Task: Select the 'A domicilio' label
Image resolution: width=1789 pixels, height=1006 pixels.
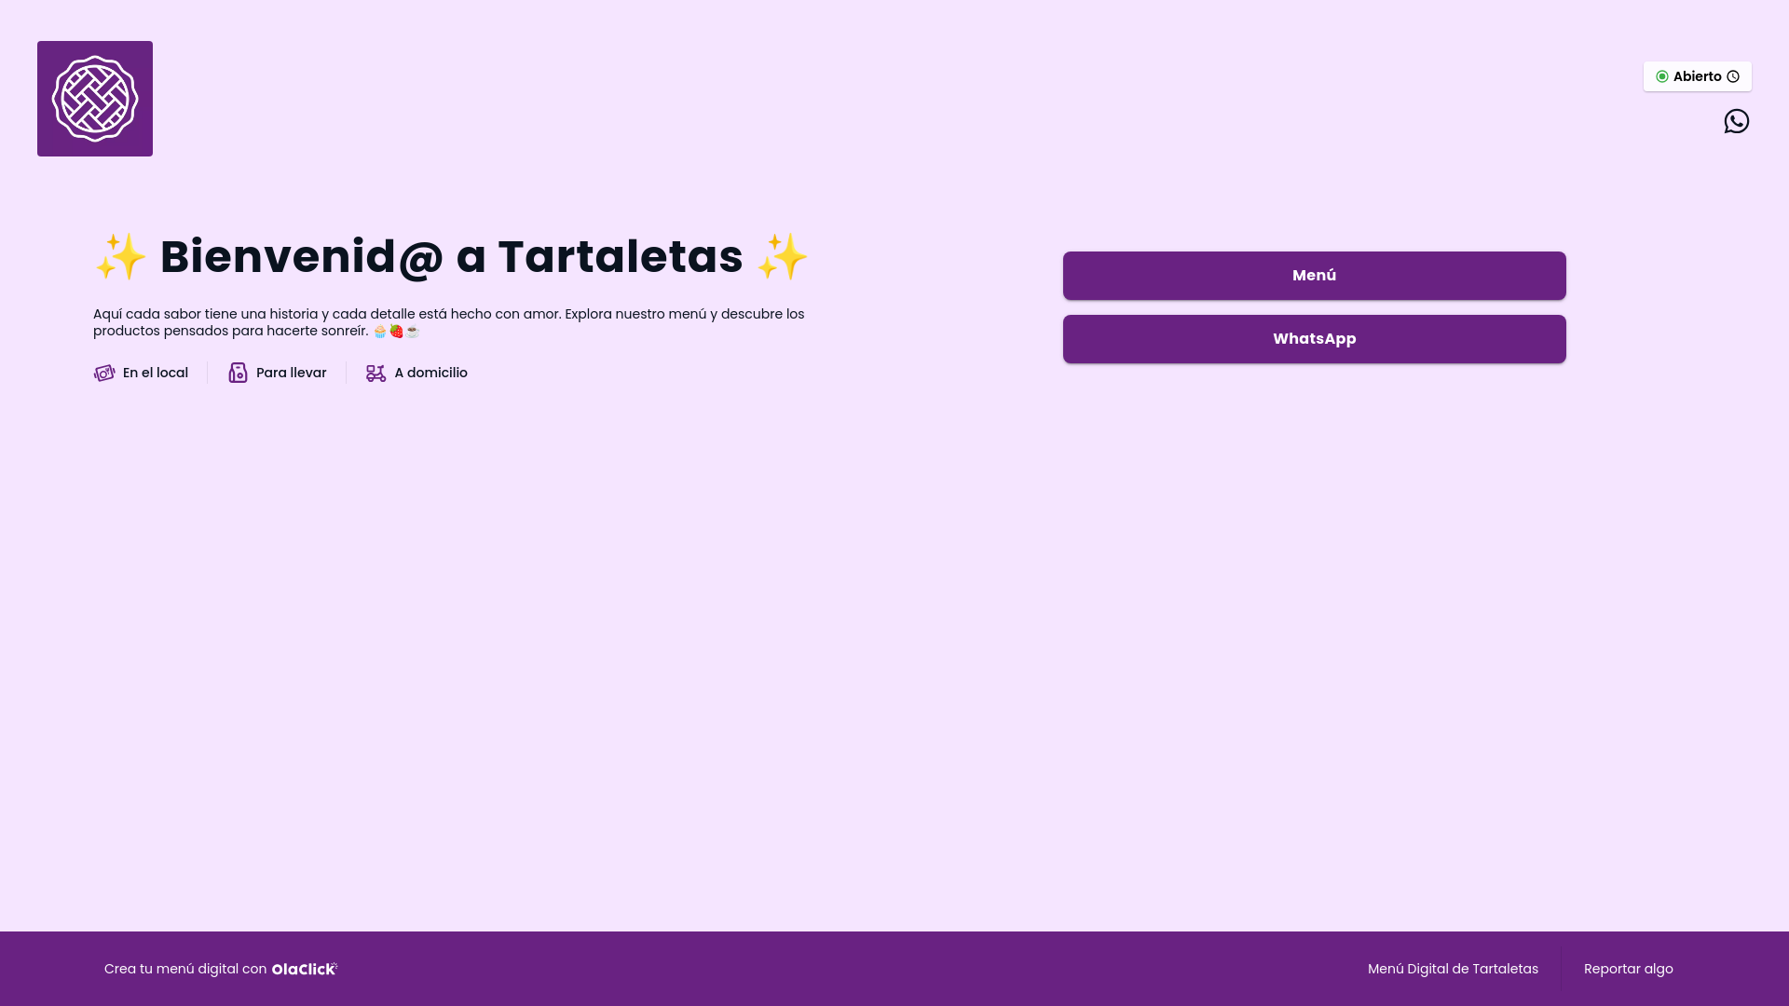Action: tap(430, 373)
